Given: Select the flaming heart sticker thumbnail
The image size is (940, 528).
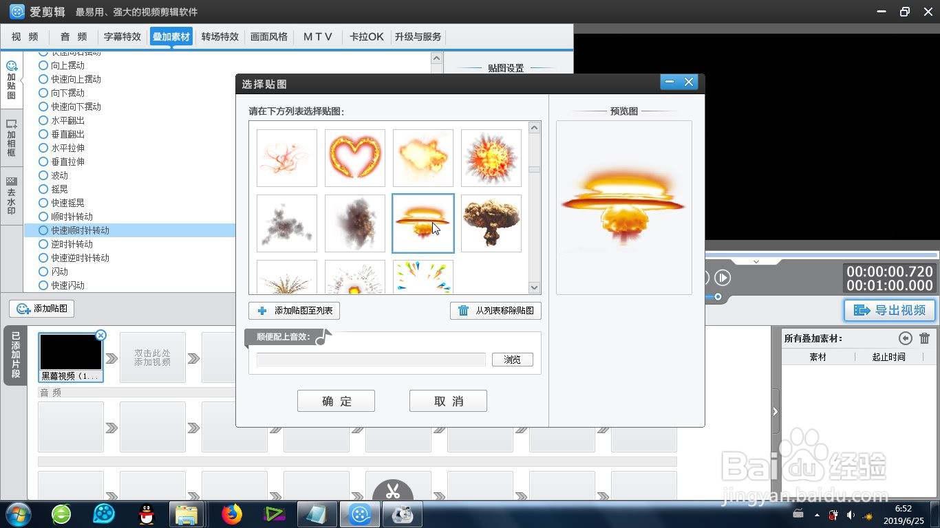Looking at the screenshot, I should (x=355, y=158).
